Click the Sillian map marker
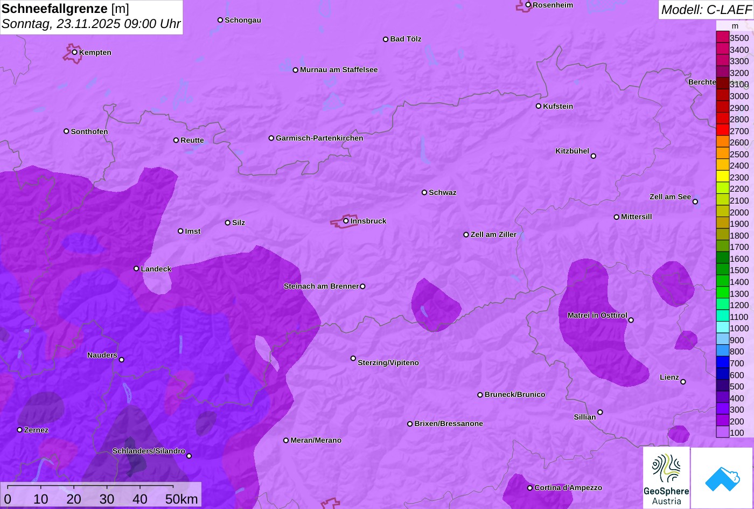The image size is (754, 509). coord(600,413)
